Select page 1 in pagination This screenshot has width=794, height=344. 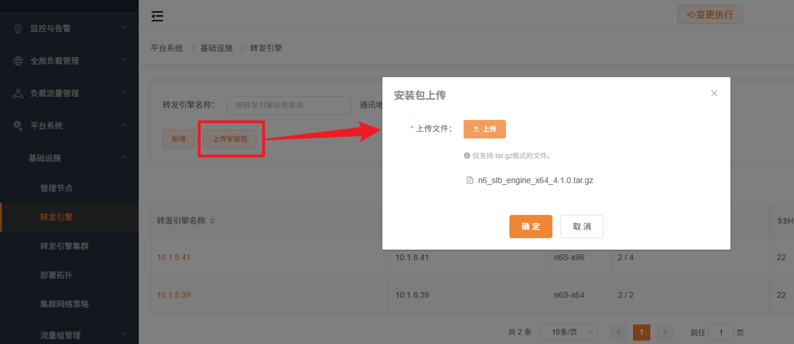pyautogui.click(x=642, y=333)
